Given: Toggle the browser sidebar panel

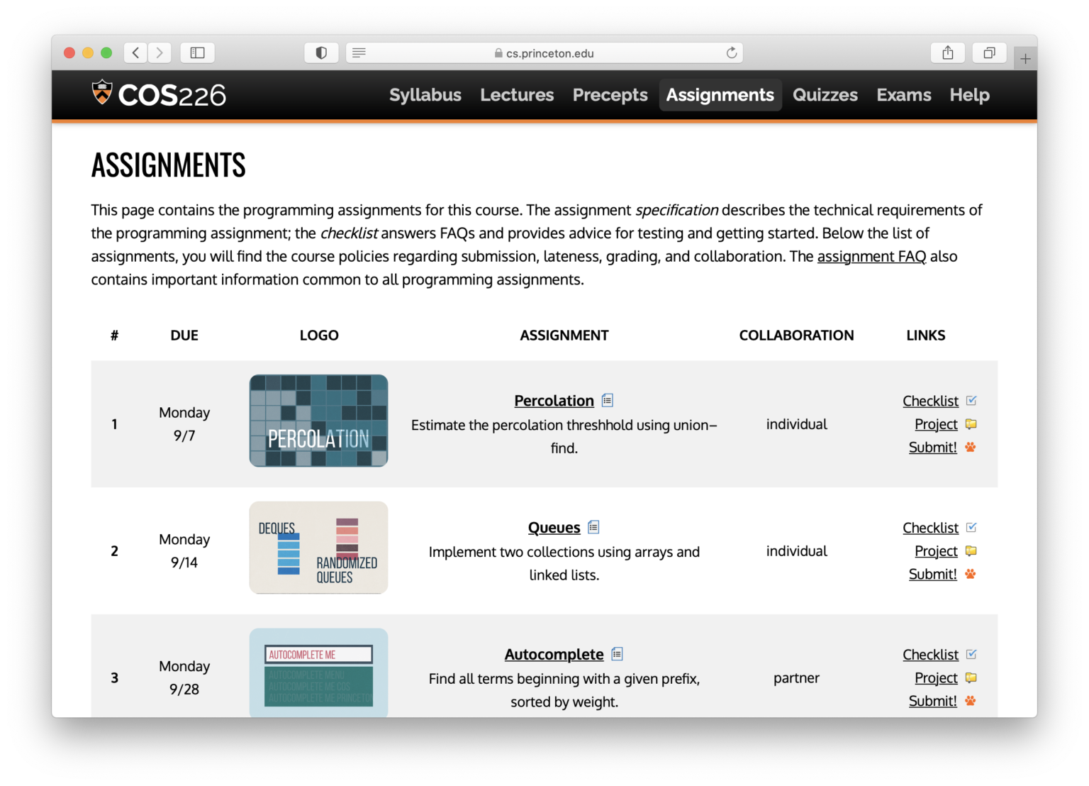Looking at the screenshot, I should click(196, 52).
